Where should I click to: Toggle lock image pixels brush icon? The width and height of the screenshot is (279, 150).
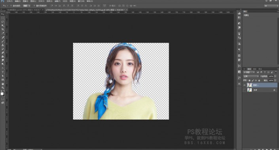(x=253, y=81)
